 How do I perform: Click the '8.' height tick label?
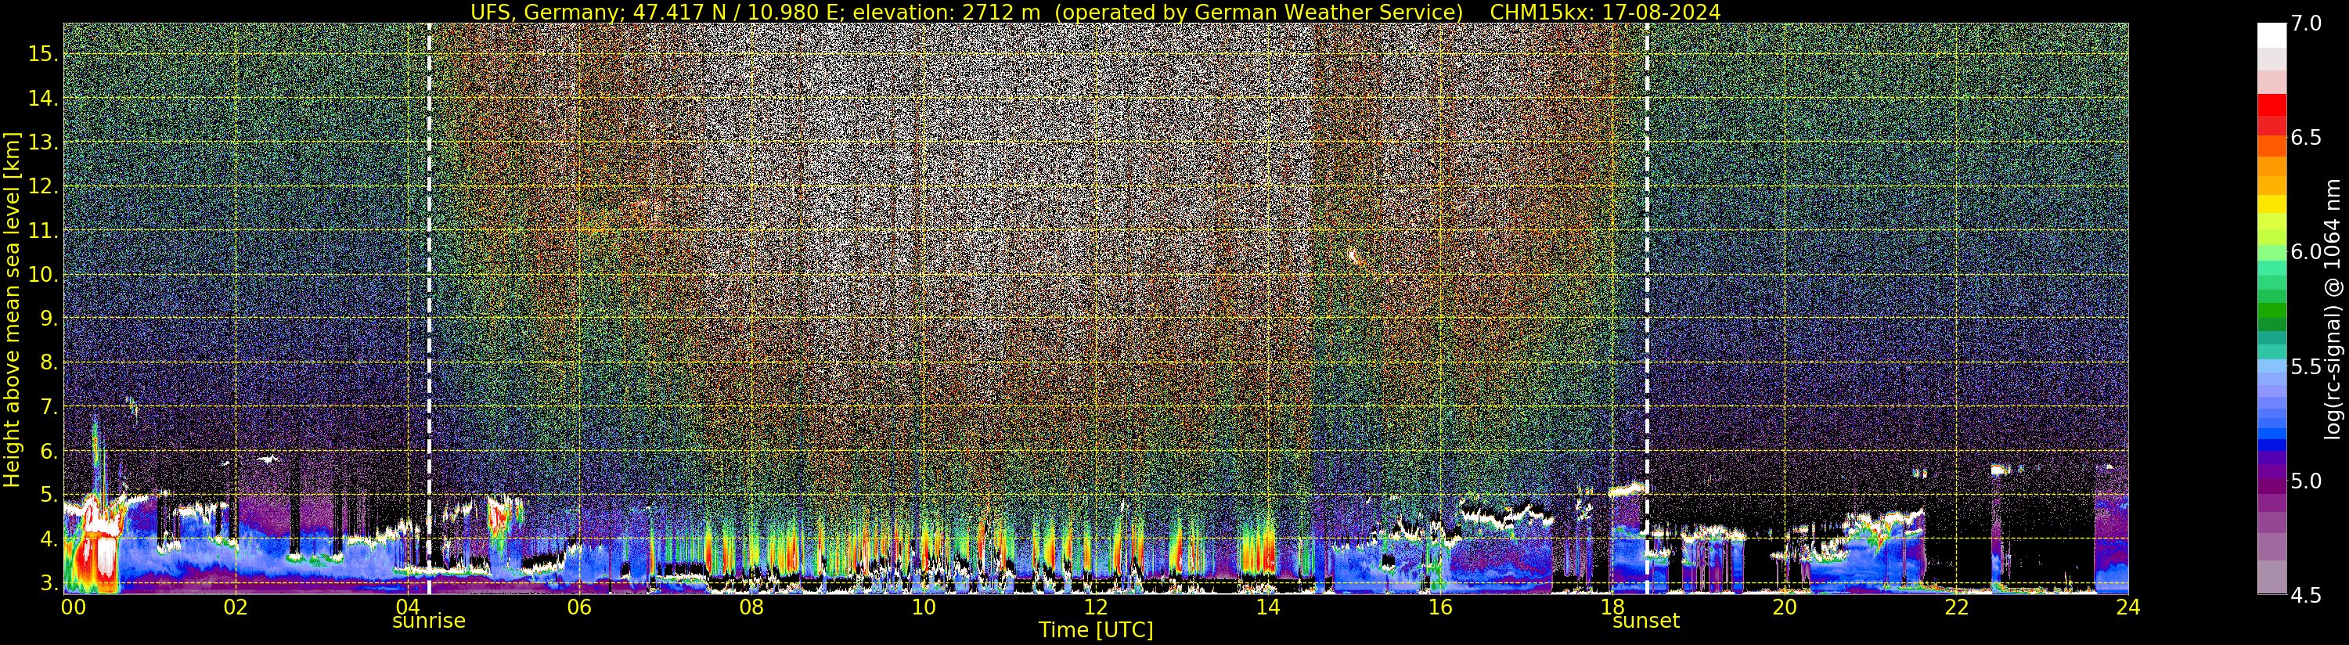pos(48,362)
